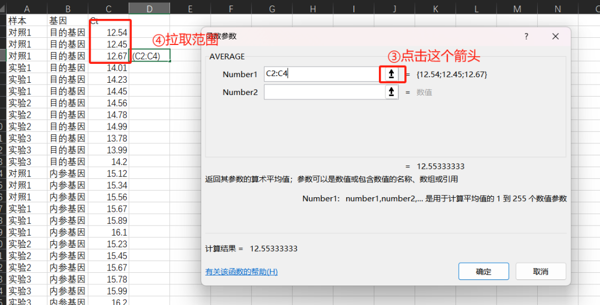This screenshot has height=305, width=600.
Task: Click cell with Ct value 16.1
Action: (x=109, y=232)
